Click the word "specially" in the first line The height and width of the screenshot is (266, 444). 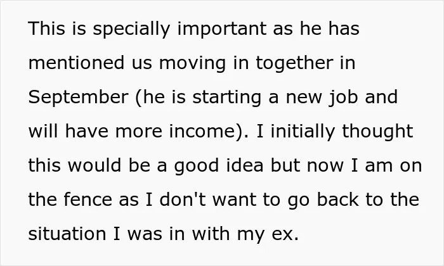click(x=132, y=29)
